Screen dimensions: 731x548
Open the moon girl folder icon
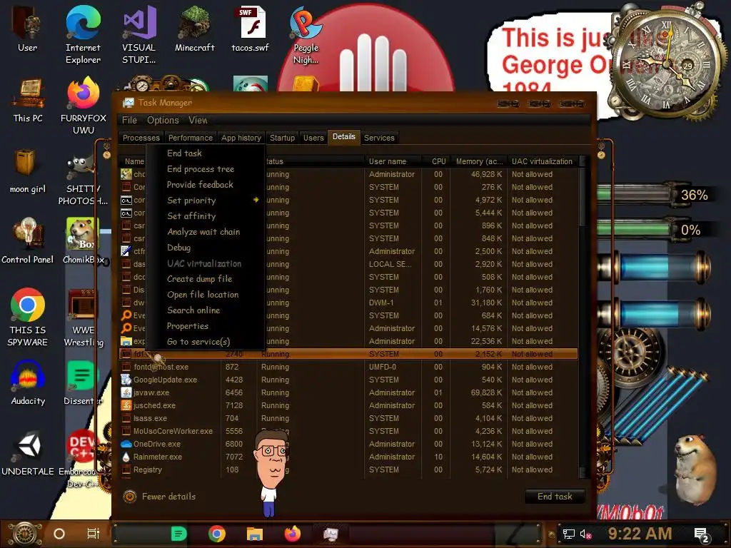[x=28, y=171]
